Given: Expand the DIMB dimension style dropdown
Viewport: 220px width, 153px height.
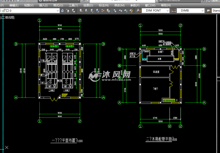Looking at the screenshot, I should tap(203, 11).
